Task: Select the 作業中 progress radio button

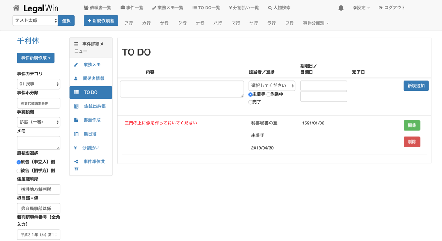Action: pyautogui.click(x=268, y=94)
